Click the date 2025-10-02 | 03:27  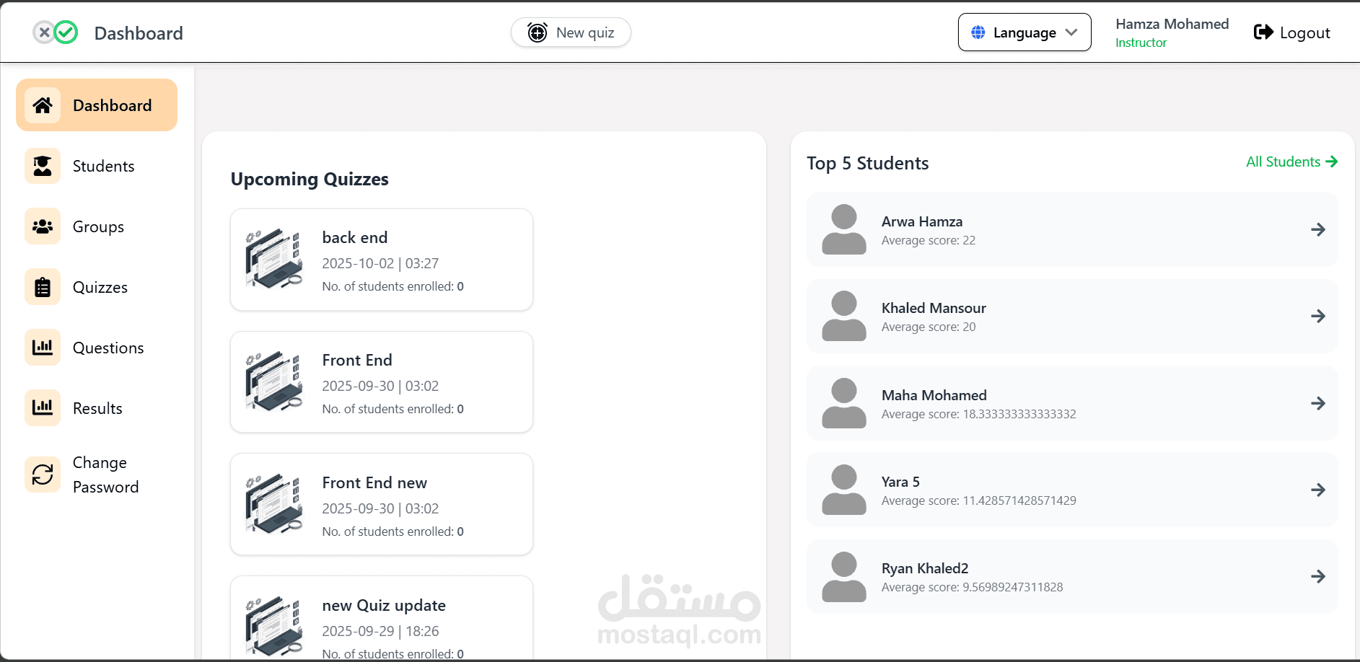tap(380, 263)
